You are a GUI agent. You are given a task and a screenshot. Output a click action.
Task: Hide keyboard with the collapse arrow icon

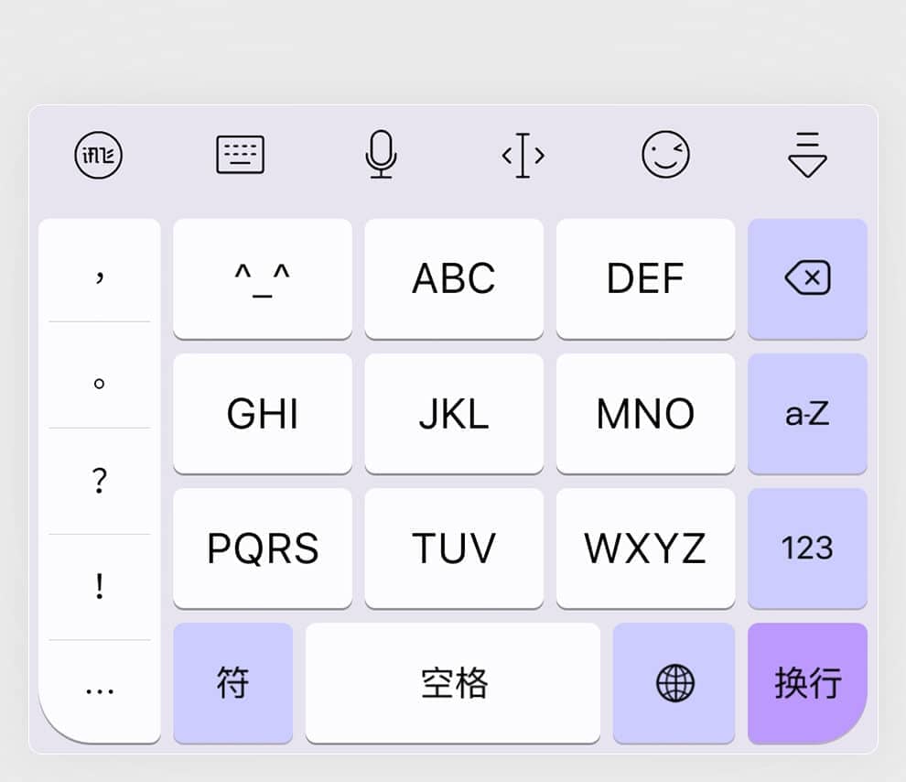pyautogui.click(x=807, y=155)
